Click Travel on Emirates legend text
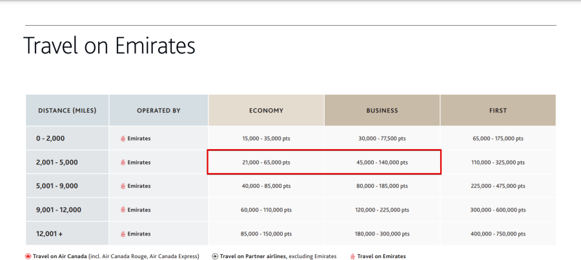The height and width of the screenshot is (260, 581). tap(382, 256)
